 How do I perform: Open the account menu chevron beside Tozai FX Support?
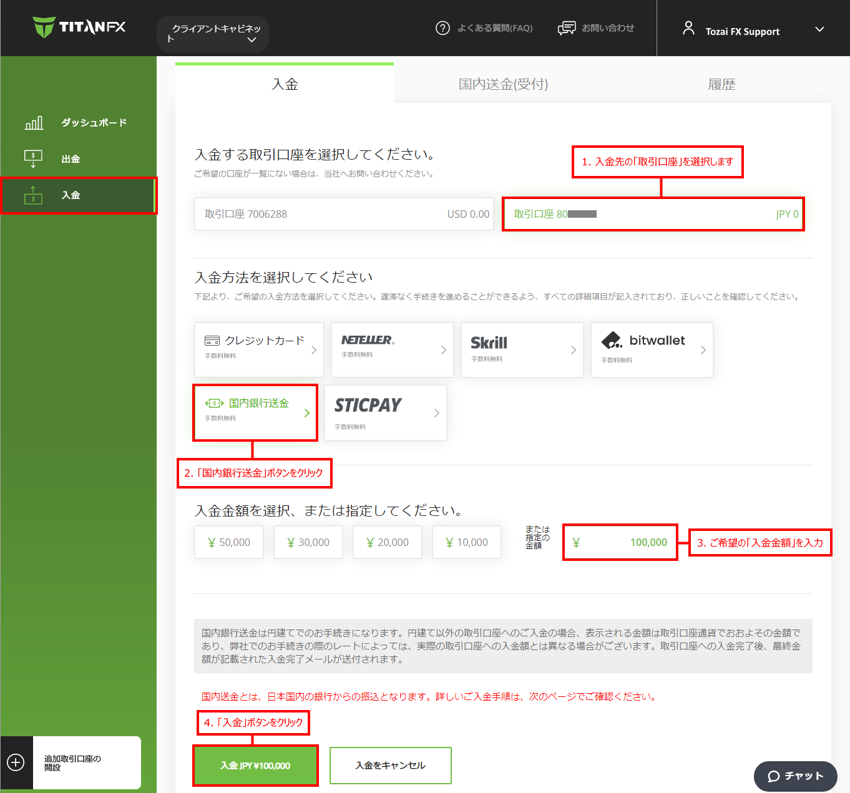(x=819, y=29)
